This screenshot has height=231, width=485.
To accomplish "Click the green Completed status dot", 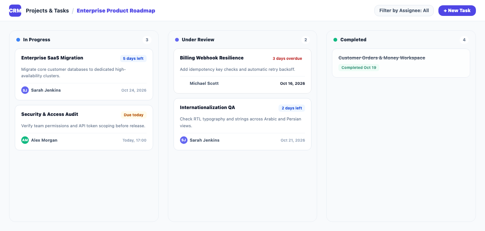I will coord(335,40).
